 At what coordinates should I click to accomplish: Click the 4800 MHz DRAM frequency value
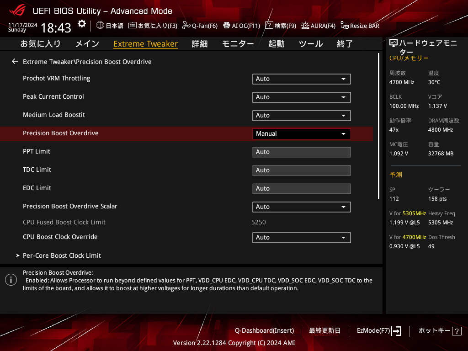441,129
